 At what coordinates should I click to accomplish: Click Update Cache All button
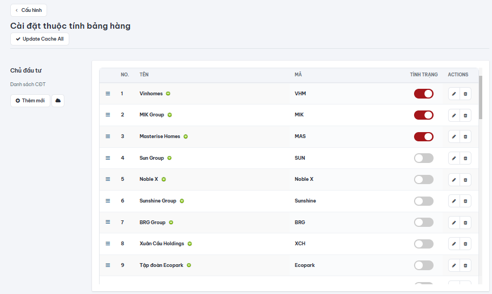pyautogui.click(x=40, y=39)
